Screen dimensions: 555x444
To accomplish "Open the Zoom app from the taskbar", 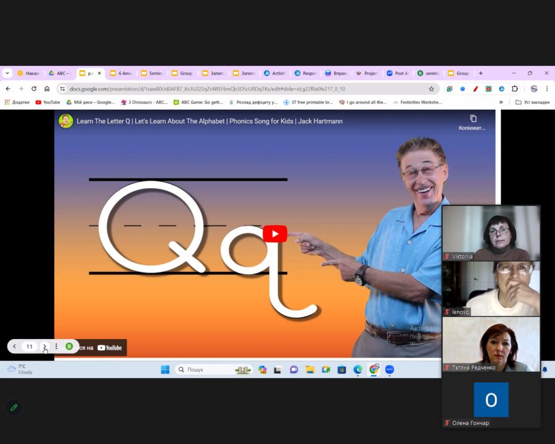I will tap(389, 369).
